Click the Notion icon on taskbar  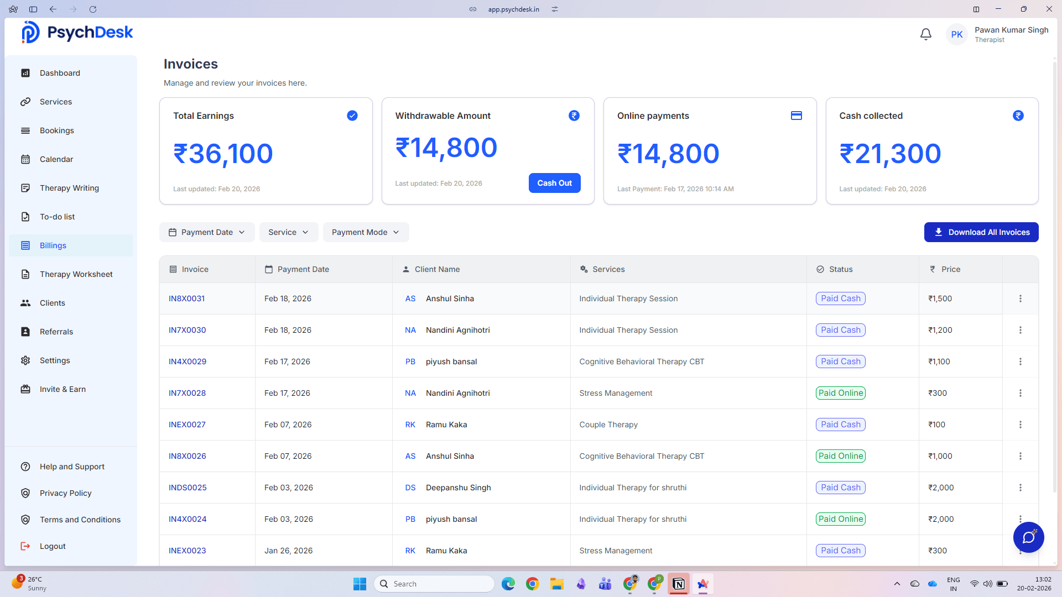pos(678,584)
